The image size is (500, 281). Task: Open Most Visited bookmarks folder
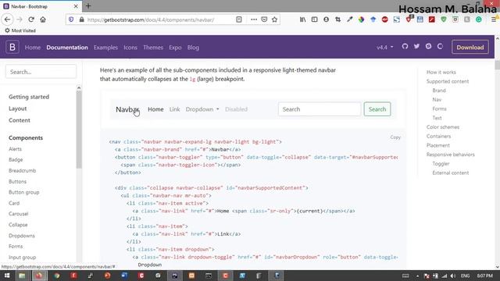(20, 30)
